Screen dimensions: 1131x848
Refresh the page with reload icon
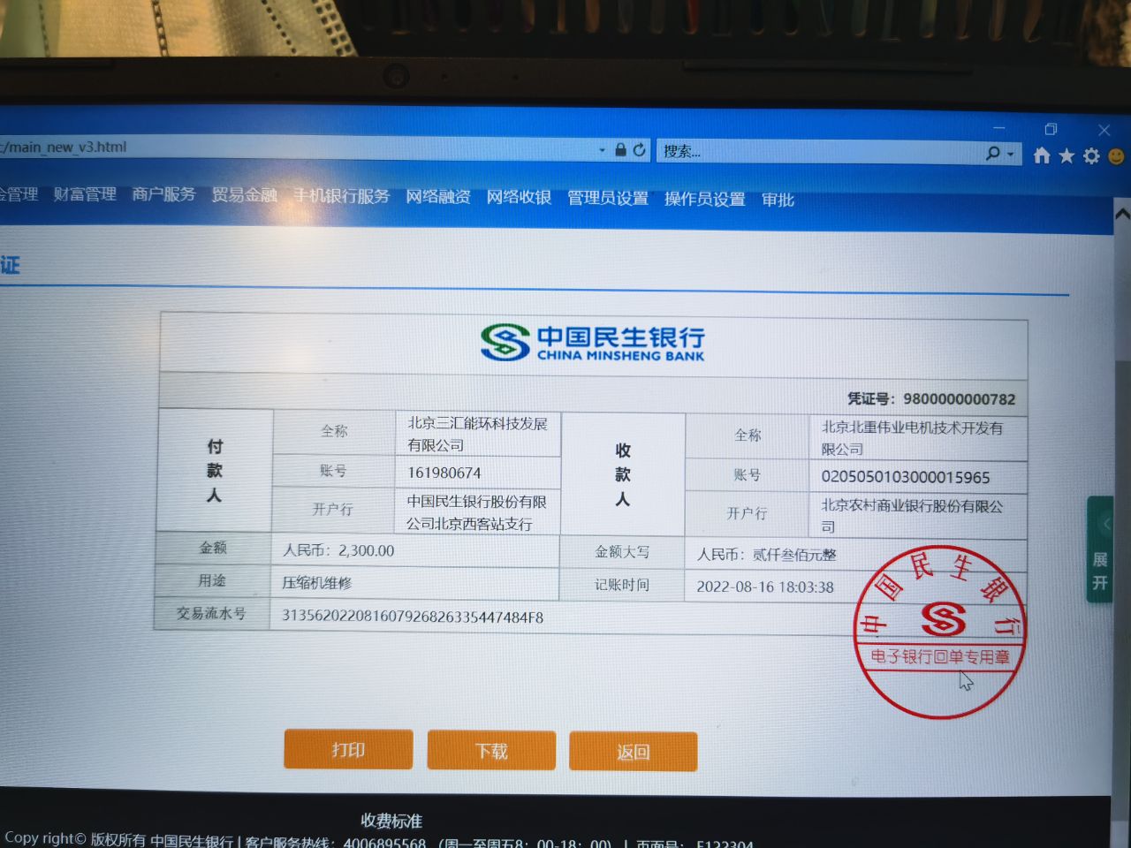pyautogui.click(x=639, y=150)
